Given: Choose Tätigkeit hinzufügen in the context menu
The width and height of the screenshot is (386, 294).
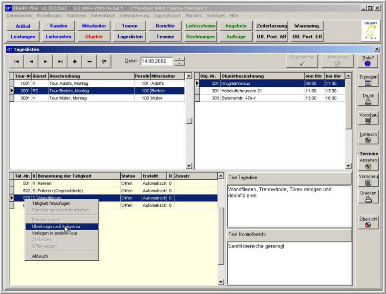Looking at the screenshot, I should pos(62,203).
